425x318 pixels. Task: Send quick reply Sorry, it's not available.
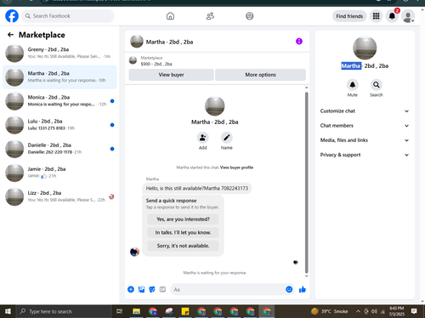click(183, 246)
